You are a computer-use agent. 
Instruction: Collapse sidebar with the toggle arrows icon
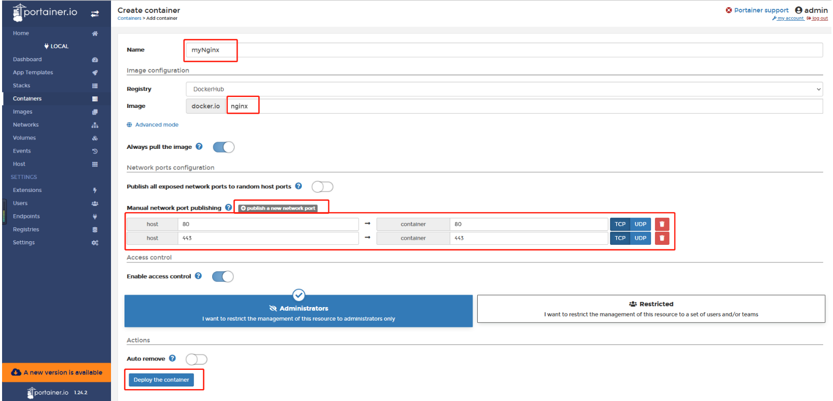[x=95, y=14]
